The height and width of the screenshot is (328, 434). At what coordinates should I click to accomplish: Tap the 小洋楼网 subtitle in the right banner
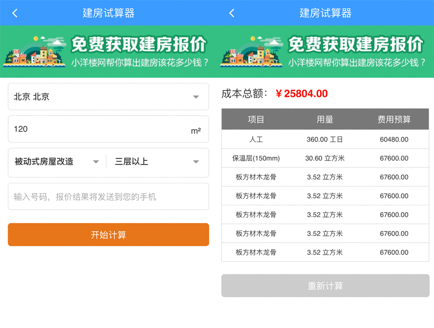[x=356, y=63]
